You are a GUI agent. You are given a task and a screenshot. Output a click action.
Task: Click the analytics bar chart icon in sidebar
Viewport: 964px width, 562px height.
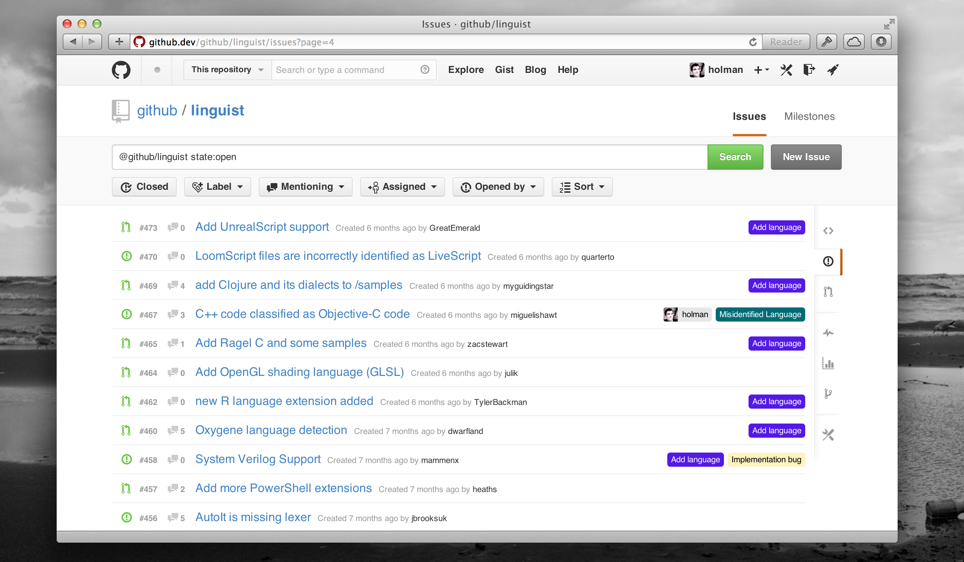point(829,364)
